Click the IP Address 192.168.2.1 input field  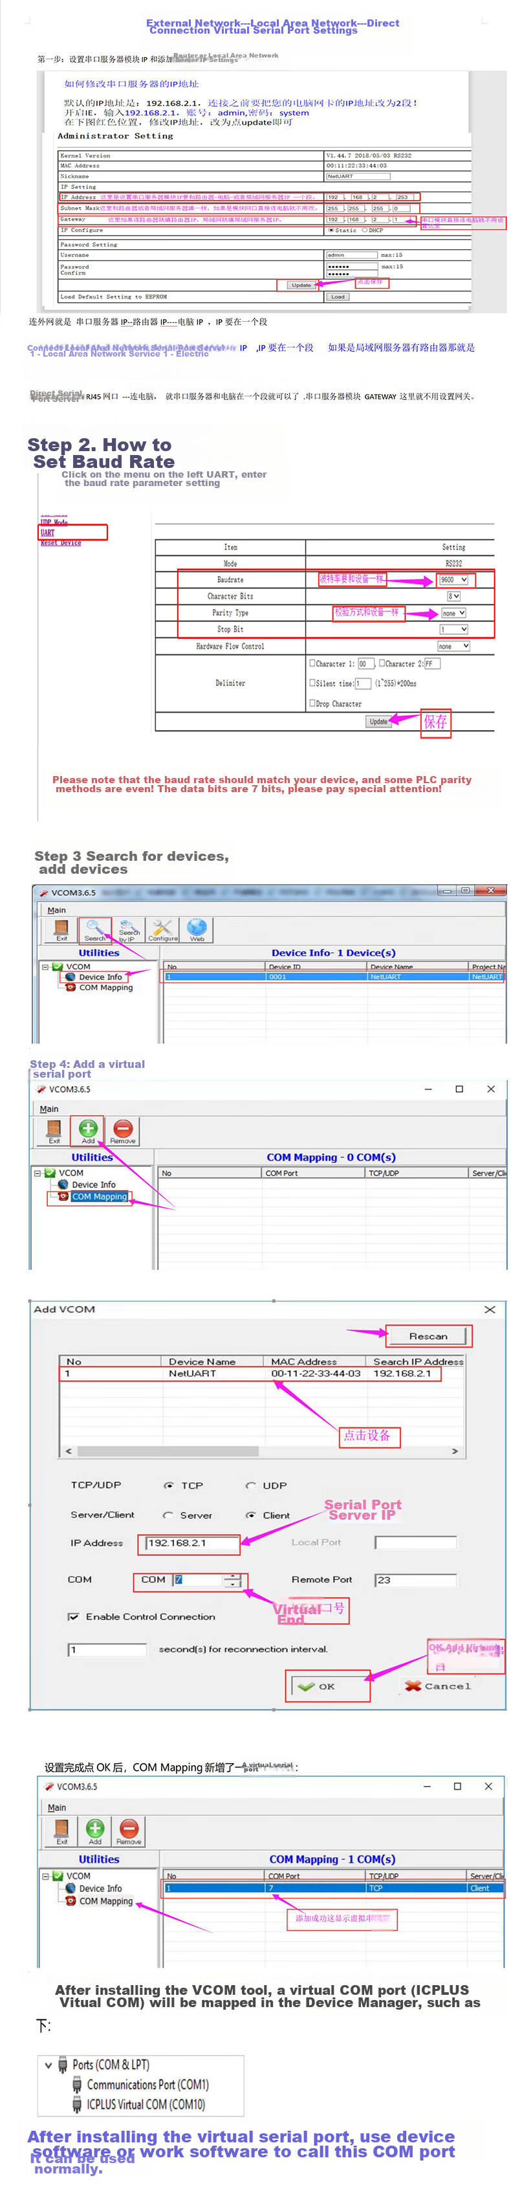pyautogui.click(x=192, y=1542)
